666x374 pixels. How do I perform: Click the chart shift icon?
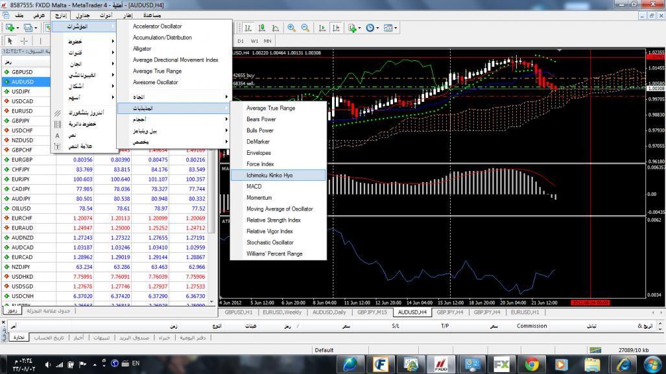pyautogui.click(x=337, y=28)
